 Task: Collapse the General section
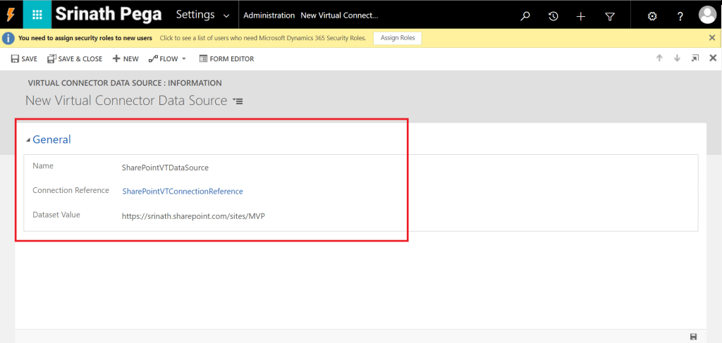28,140
